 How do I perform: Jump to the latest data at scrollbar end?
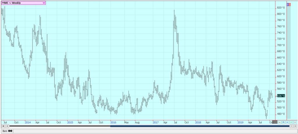[295, 126]
